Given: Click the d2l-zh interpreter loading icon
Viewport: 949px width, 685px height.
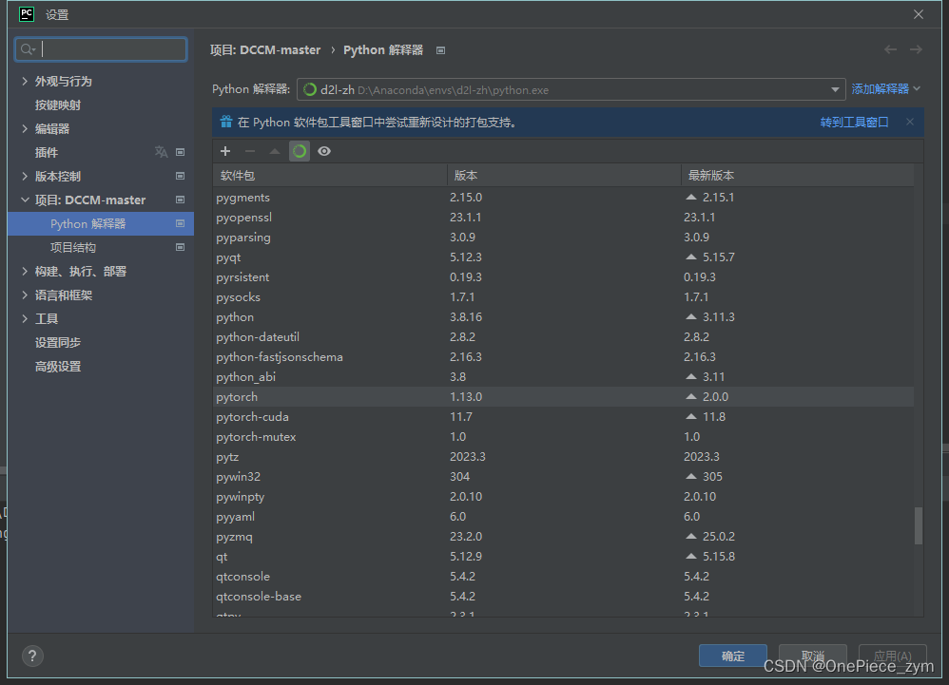Looking at the screenshot, I should coord(310,89).
